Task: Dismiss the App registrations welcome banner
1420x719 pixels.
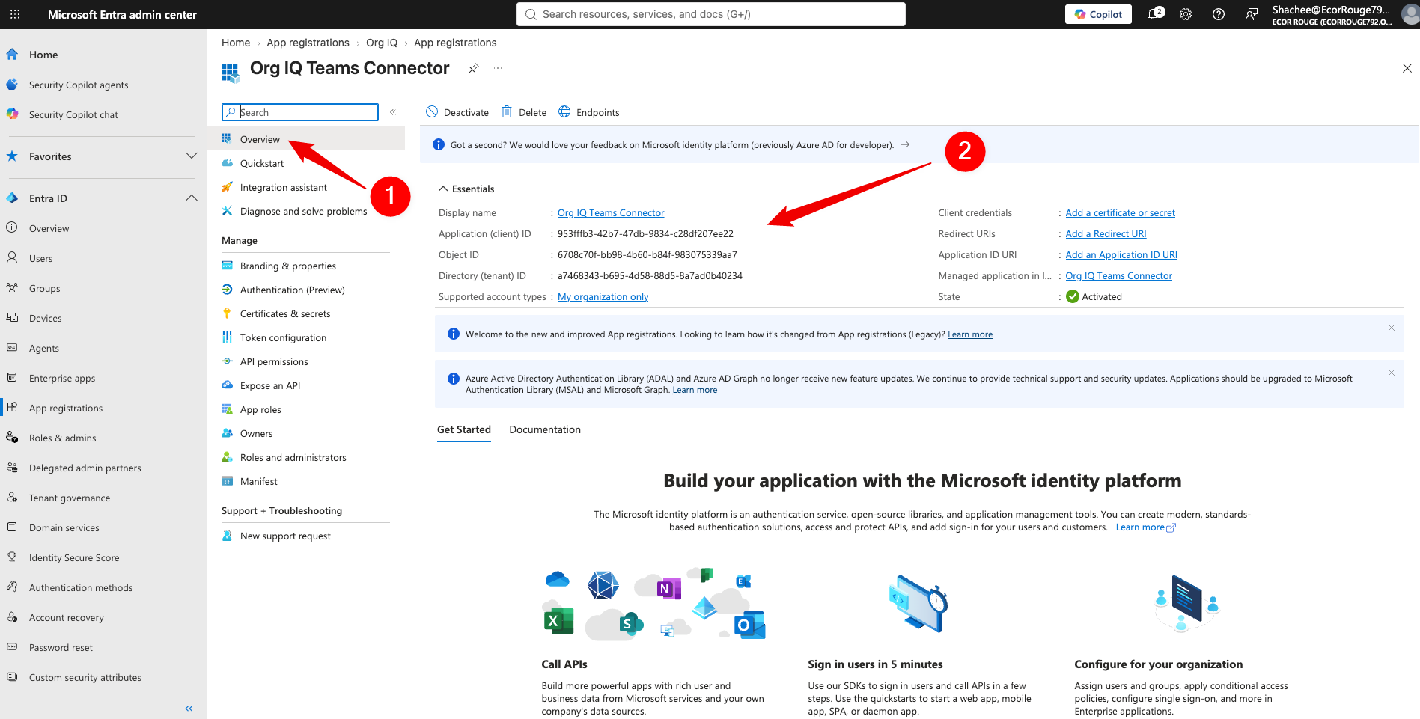Action: point(1392,328)
